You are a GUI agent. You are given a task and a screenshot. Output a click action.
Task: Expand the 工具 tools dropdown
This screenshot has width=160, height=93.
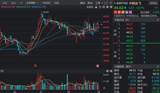click(99, 3)
